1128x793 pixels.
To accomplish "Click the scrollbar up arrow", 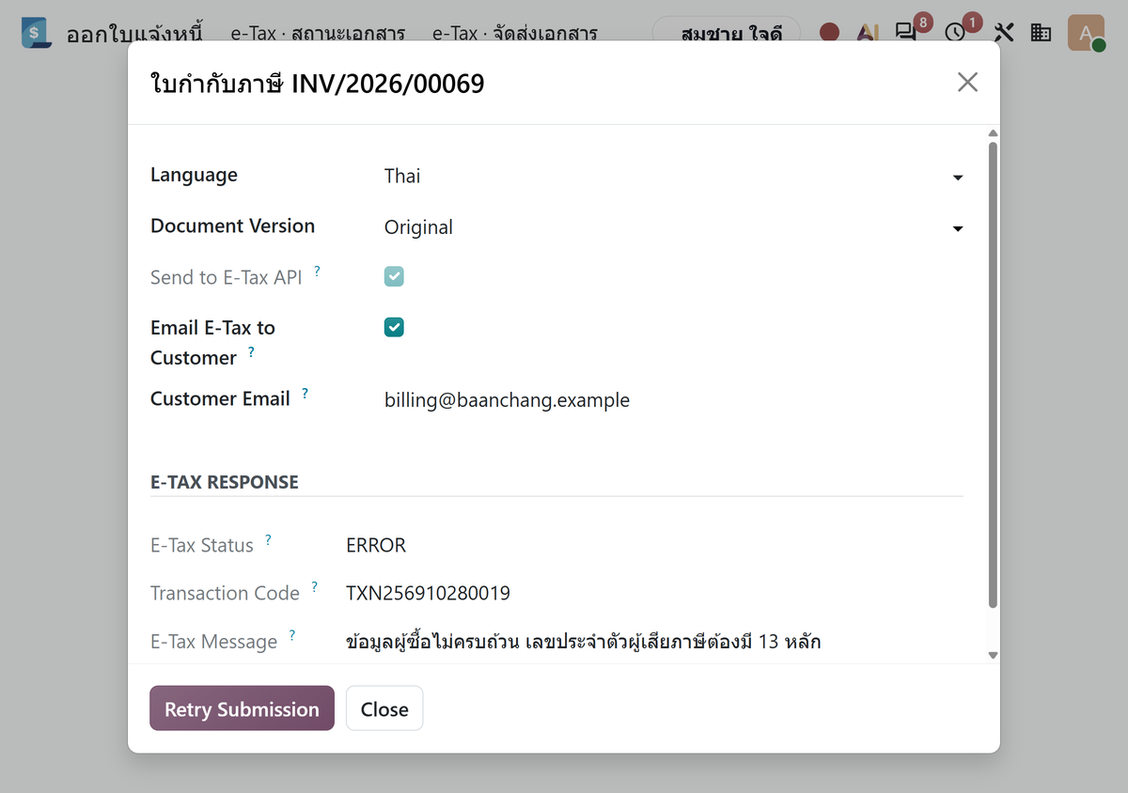I will coord(993,133).
